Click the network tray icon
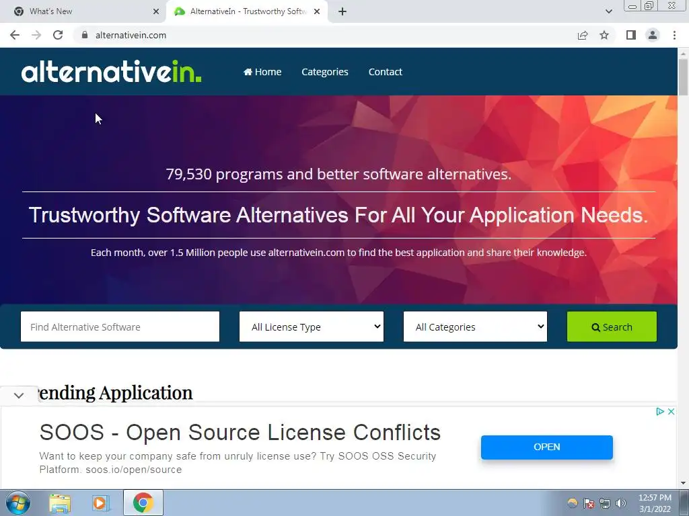 click(605, 503)
